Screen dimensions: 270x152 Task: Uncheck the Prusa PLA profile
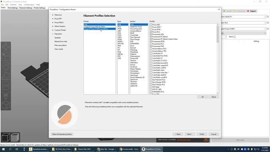(x=151, y=32)
